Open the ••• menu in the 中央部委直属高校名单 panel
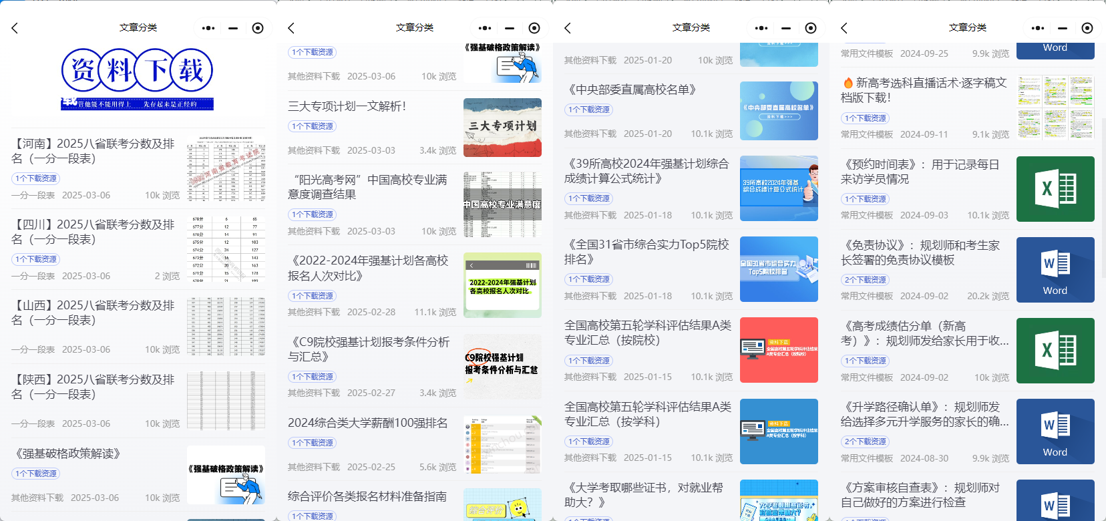The image size is (1106, 521). pos(761,28)
